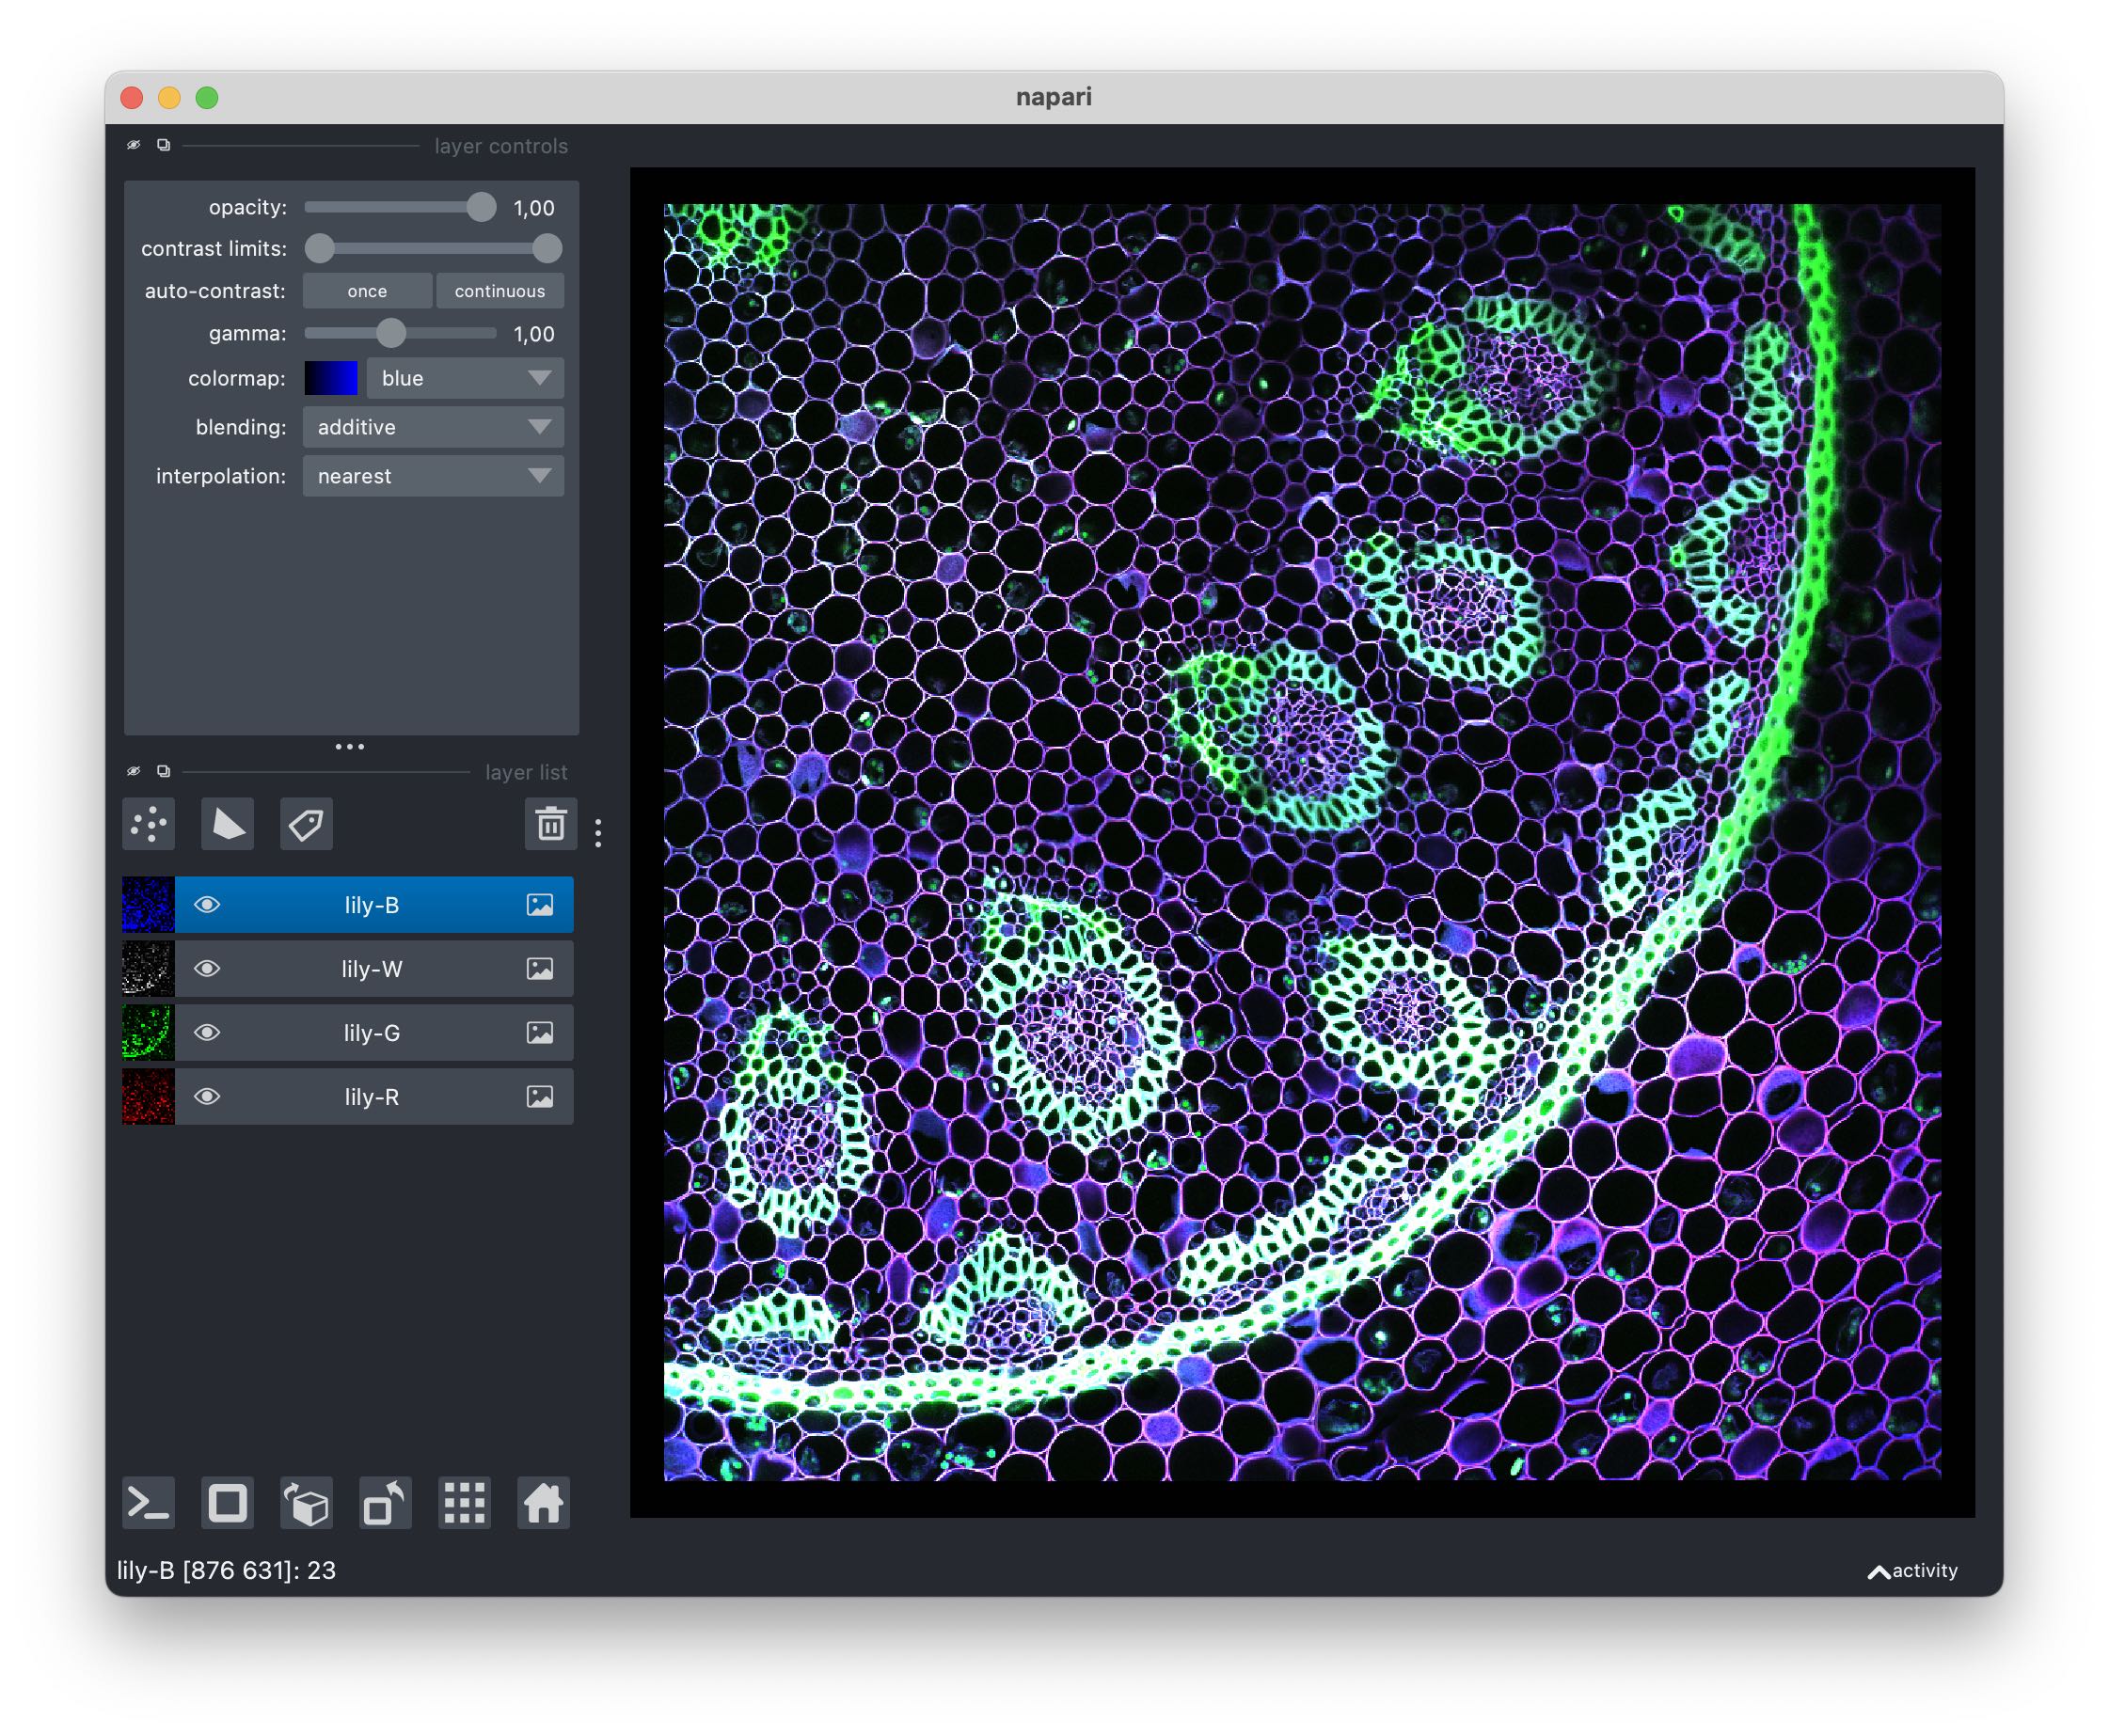Transpose displayed dimensions
Screen dimensions: 2109x1736
pos(385,1503)
